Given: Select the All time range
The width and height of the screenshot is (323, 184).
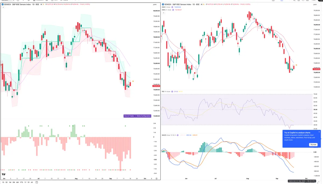Looking at the screenshot, I should pos(32,182).
